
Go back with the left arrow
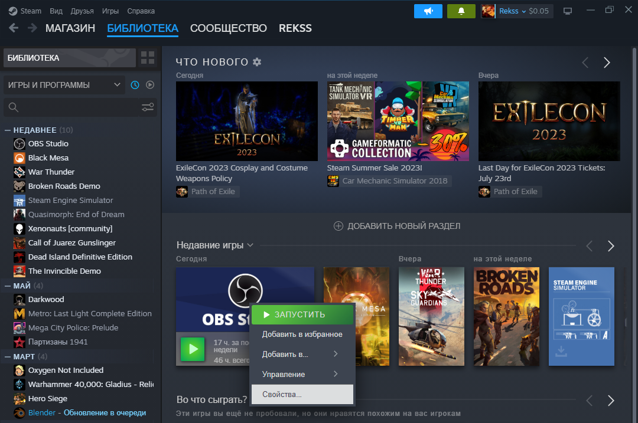pyautogui.click(x=14, y=28)
